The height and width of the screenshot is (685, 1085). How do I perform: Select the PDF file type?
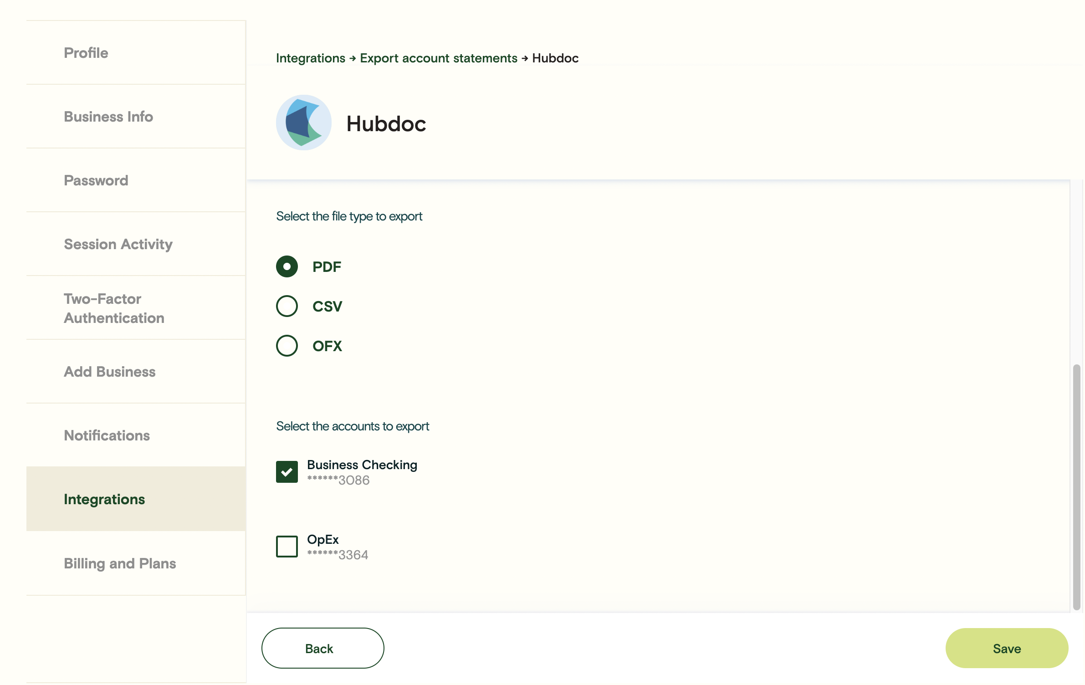pyautogui.click(x=287, y=266)
